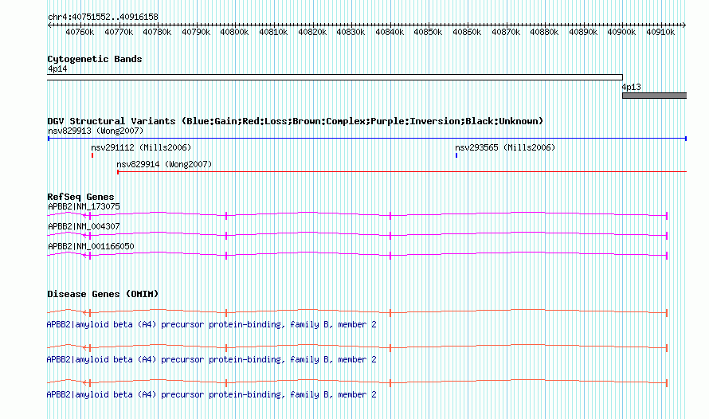
Task: Click the chr4:40751552..40916158 region coordinates
Action: coord(103,18)
